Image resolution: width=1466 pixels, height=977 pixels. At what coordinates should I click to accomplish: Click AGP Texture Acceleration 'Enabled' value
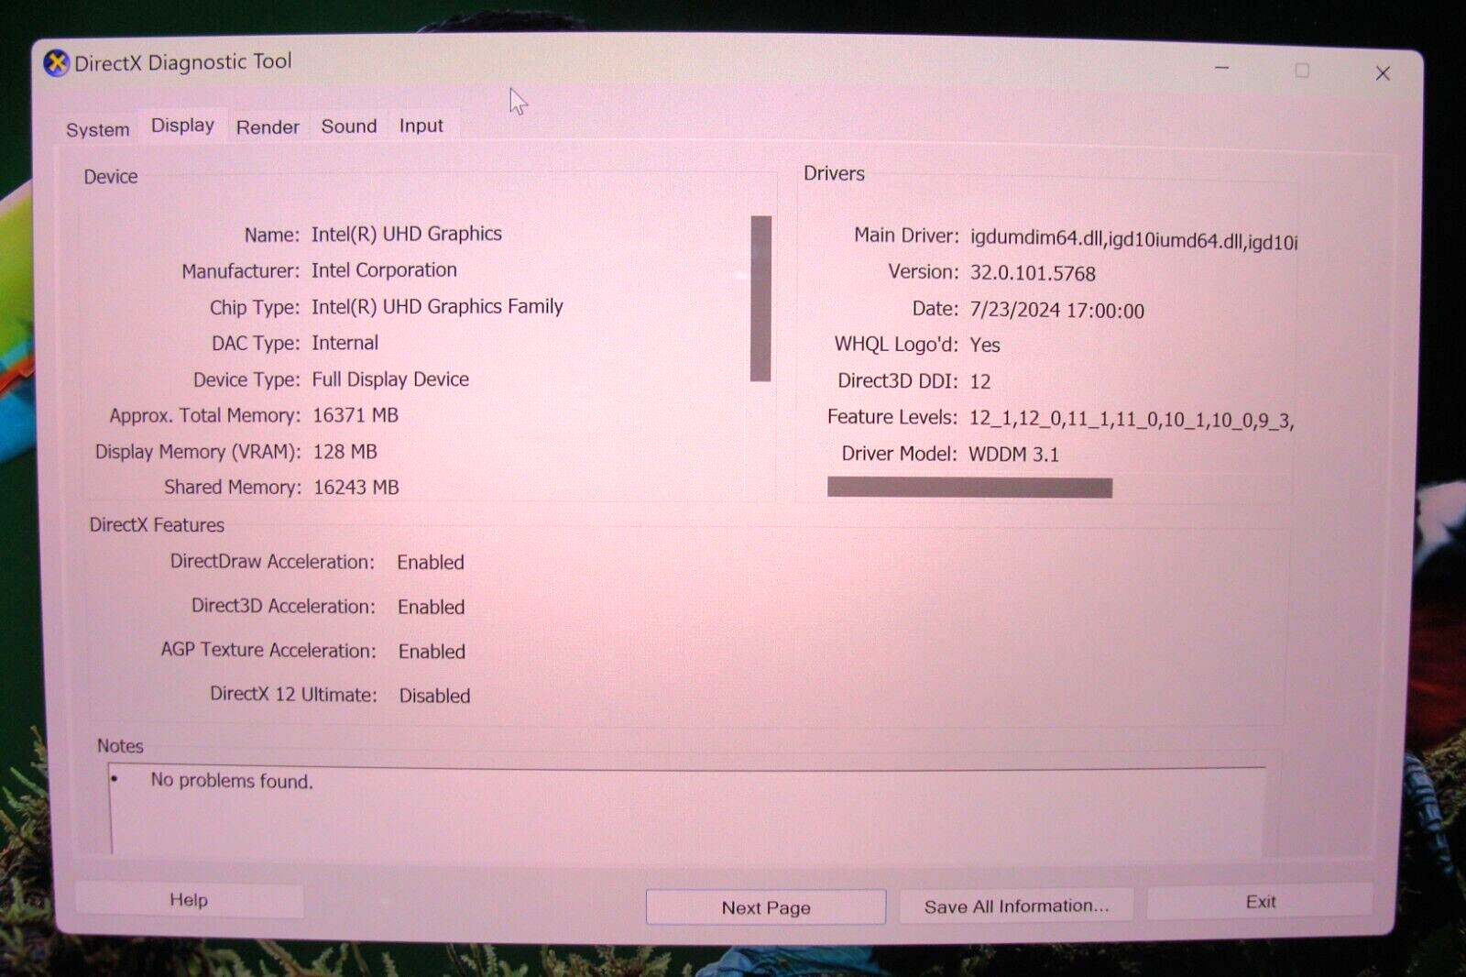point(432,652)
